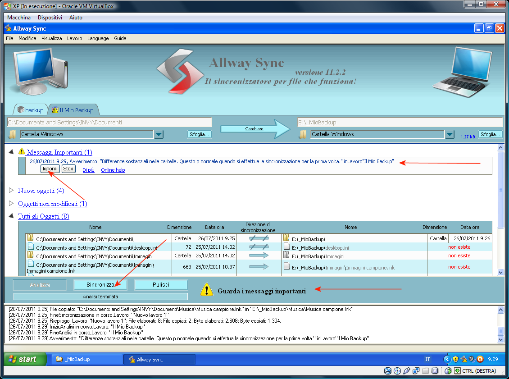The image size is (509, 379).
Task: Click the XP start button
Action: pyautogui.click(x=25, y=359)
